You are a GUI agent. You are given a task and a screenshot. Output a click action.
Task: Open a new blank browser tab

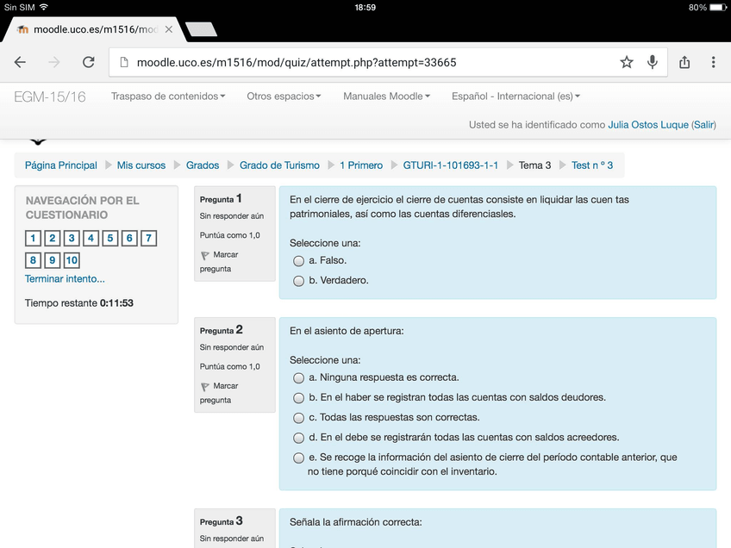pyautogui.click(x=201, y=29)
